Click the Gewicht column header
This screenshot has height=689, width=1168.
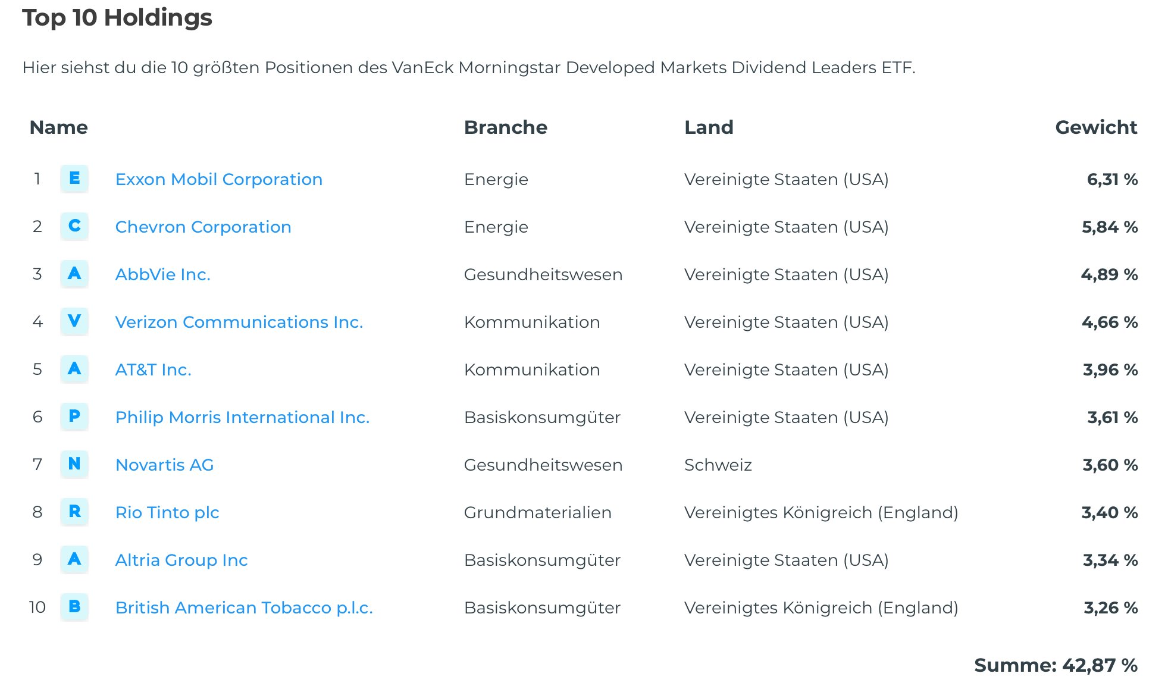pyautogui.click(x=1095, y=127)
